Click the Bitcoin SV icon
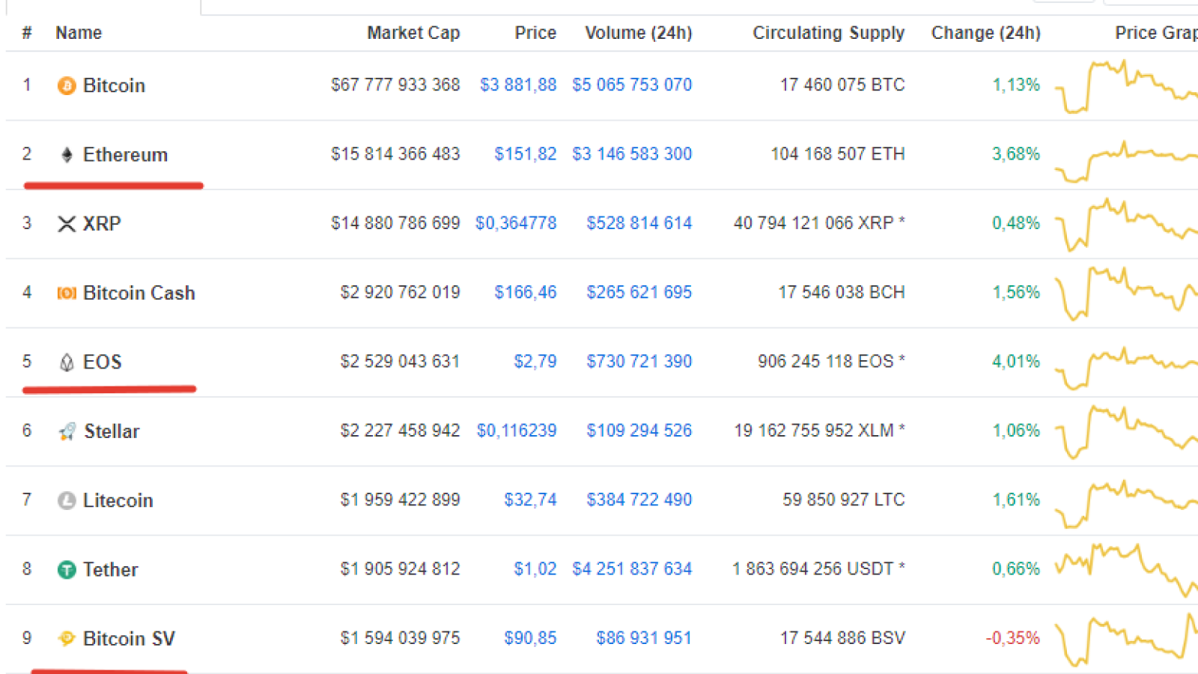This screenshot has height=674, width=1198. pos(67,639)
